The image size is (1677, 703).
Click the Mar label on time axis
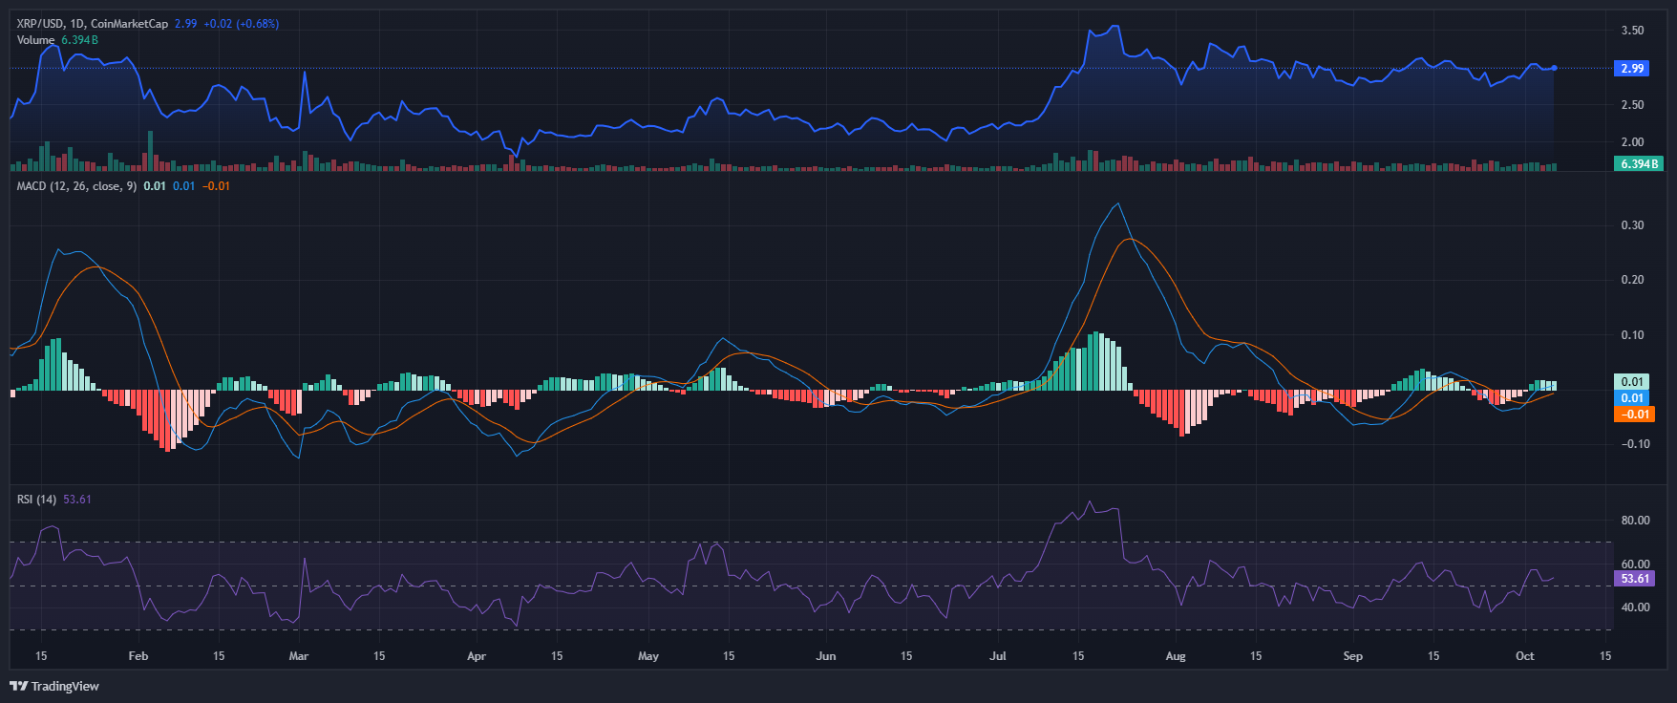(x=299, y=656)
